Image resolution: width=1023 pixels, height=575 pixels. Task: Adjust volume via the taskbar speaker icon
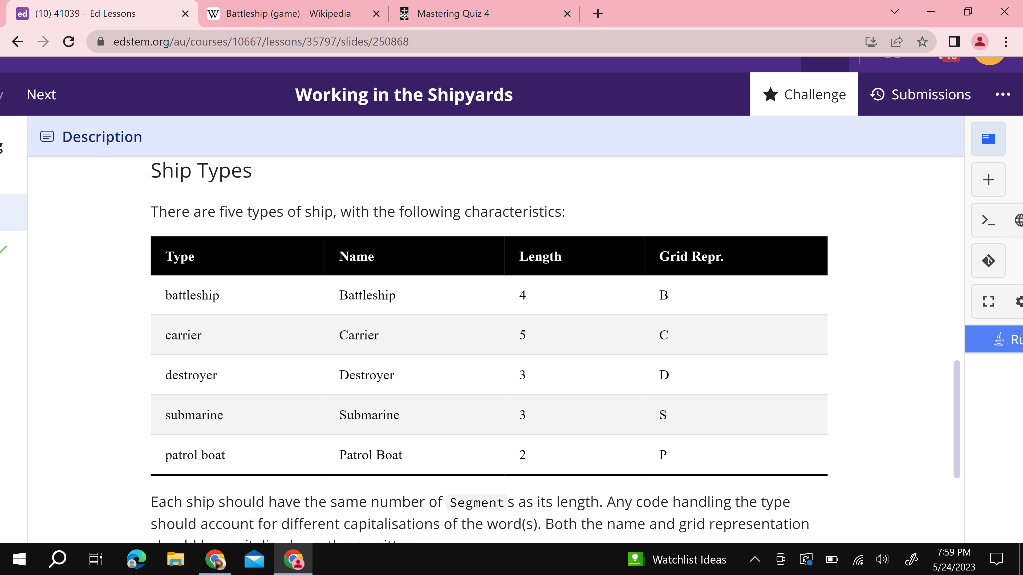(882, 559)
